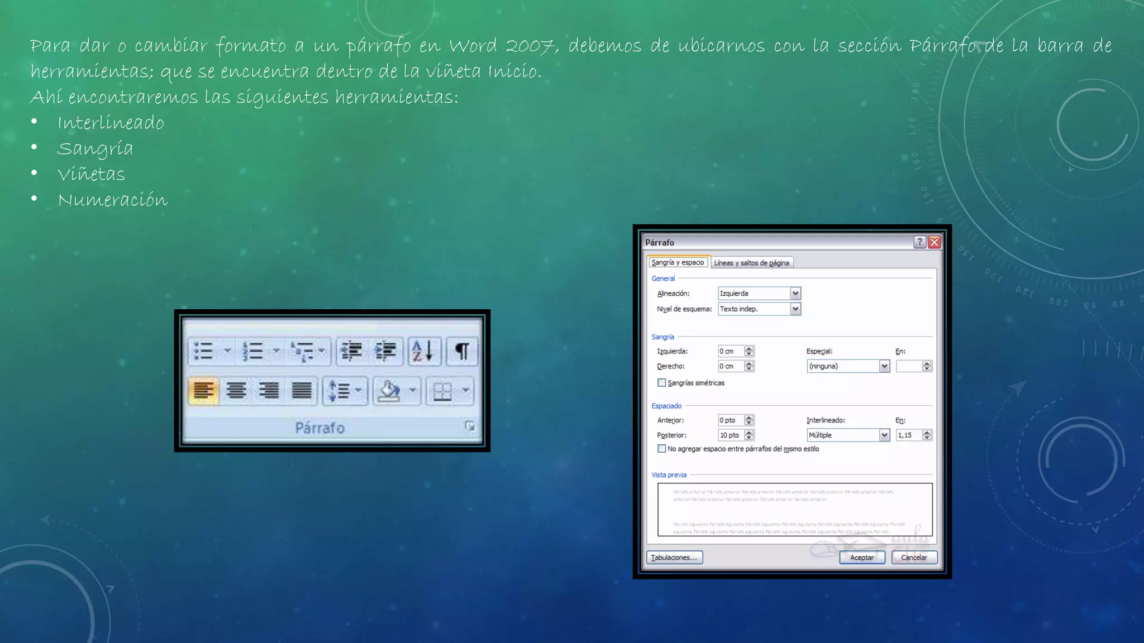Open the Alineación dropdown
1144x643 pixels.
tap(760, 293)
